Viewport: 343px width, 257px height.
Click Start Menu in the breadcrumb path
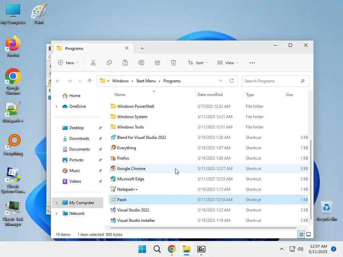click(146, 81)
